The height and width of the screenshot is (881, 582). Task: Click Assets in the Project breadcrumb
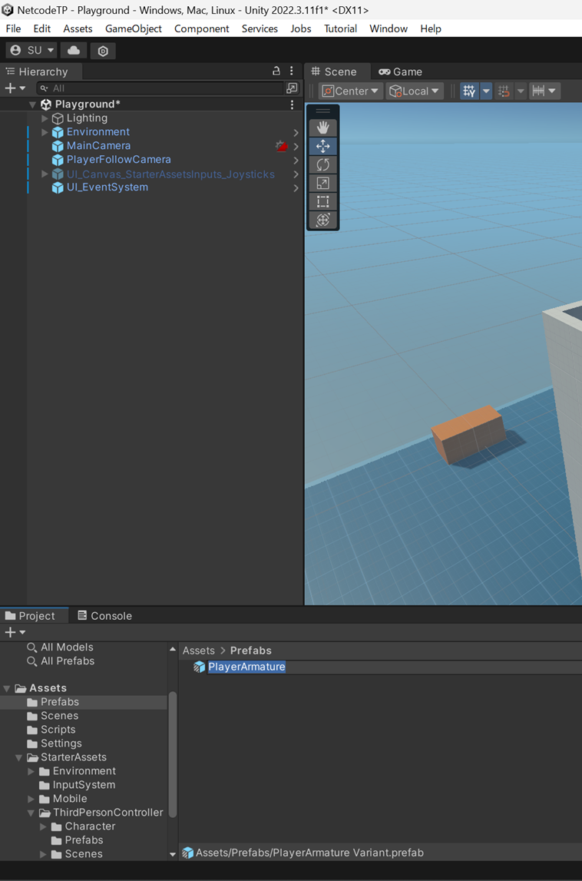pyautogui.click(x=198, y=651)
